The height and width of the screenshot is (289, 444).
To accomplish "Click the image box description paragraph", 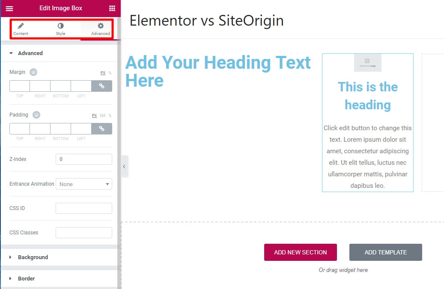I will (367, 157).
